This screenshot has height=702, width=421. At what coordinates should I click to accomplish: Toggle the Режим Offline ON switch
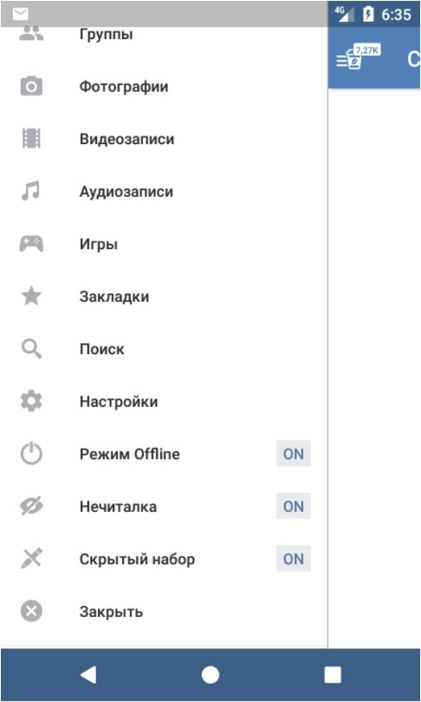[293, 454]
